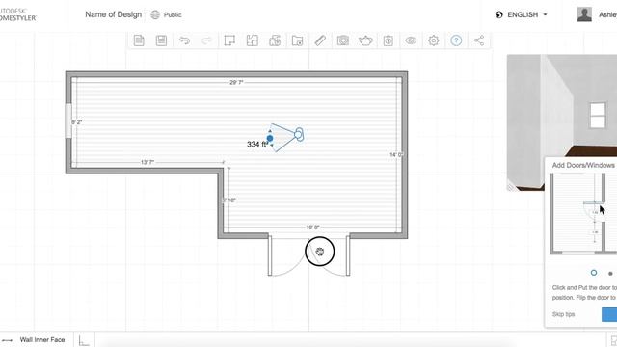Click the 334 ft² room area label

tap(257, 144)
